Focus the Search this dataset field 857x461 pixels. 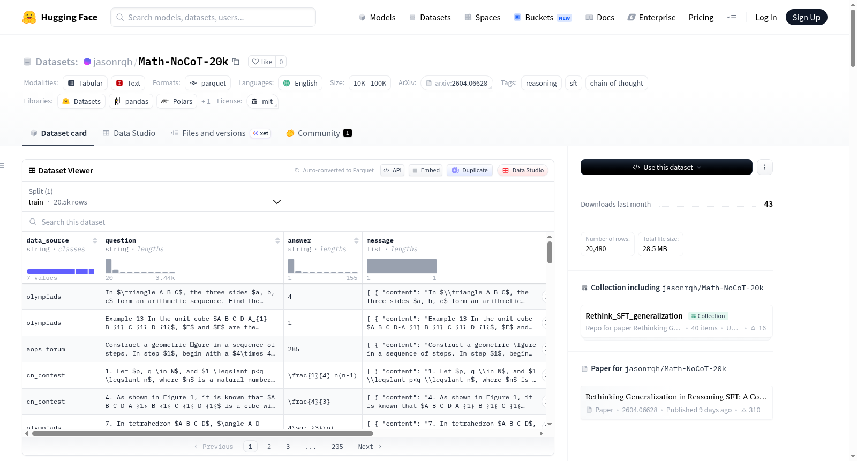click(x=288, y=222)
